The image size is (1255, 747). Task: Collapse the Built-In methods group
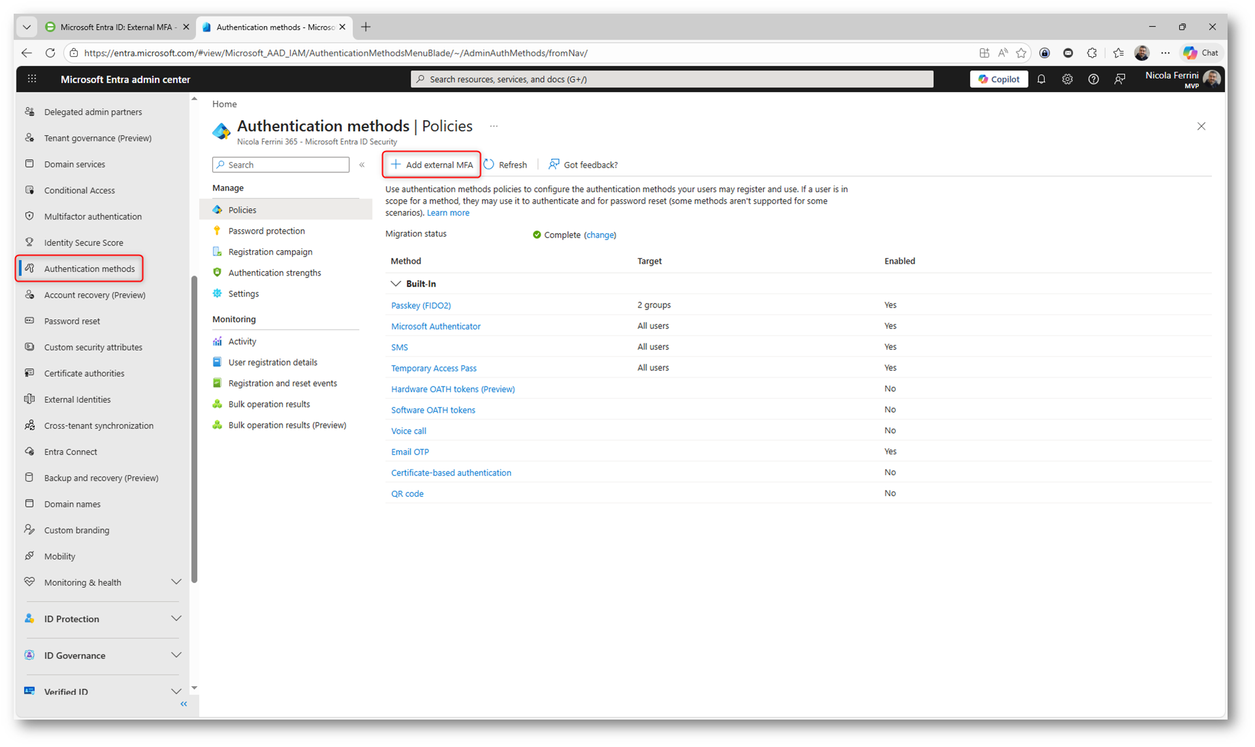(396, 283)
